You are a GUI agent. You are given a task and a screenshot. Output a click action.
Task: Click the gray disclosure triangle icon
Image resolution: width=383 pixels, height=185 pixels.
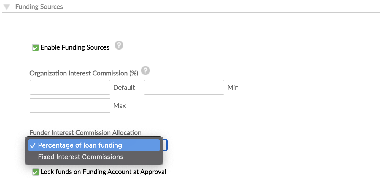click(x=6, y=6)
